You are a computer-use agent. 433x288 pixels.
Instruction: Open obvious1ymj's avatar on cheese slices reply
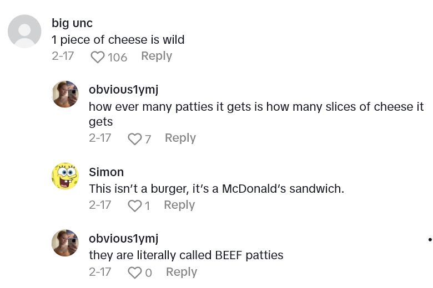(65, 94)
